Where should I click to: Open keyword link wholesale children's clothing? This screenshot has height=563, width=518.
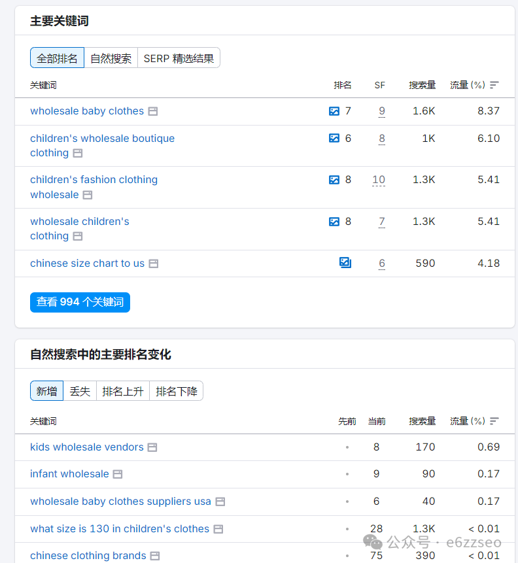[79, 229]
